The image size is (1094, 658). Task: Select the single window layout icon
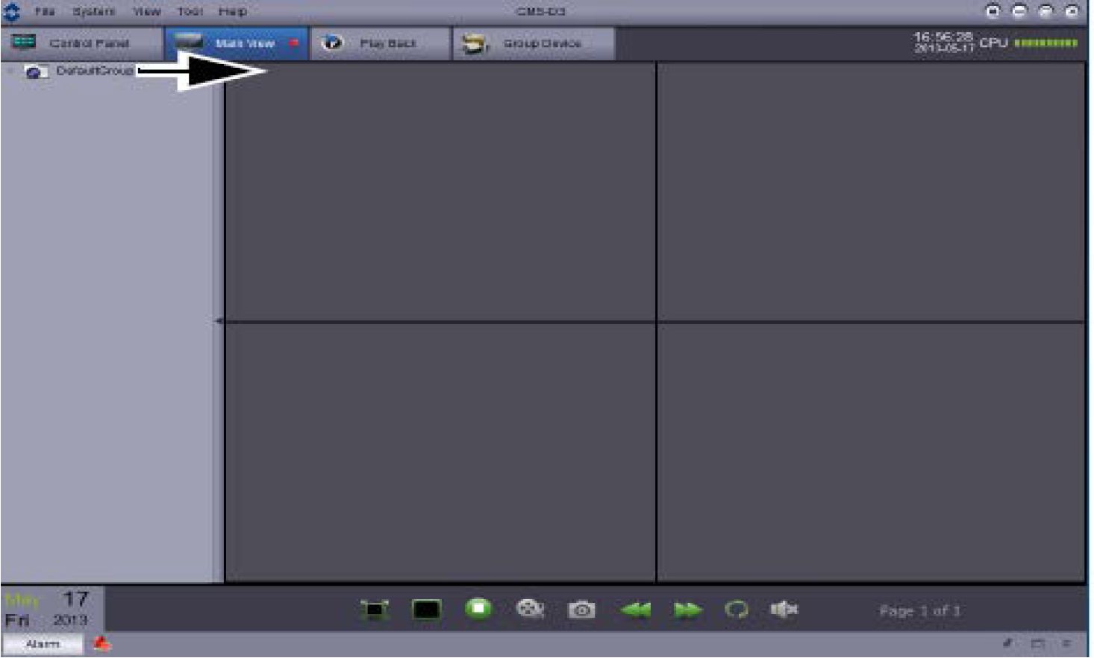point(426,610)
